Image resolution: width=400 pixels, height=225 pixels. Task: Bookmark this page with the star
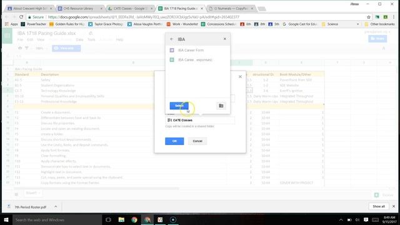tap(368, 17)
